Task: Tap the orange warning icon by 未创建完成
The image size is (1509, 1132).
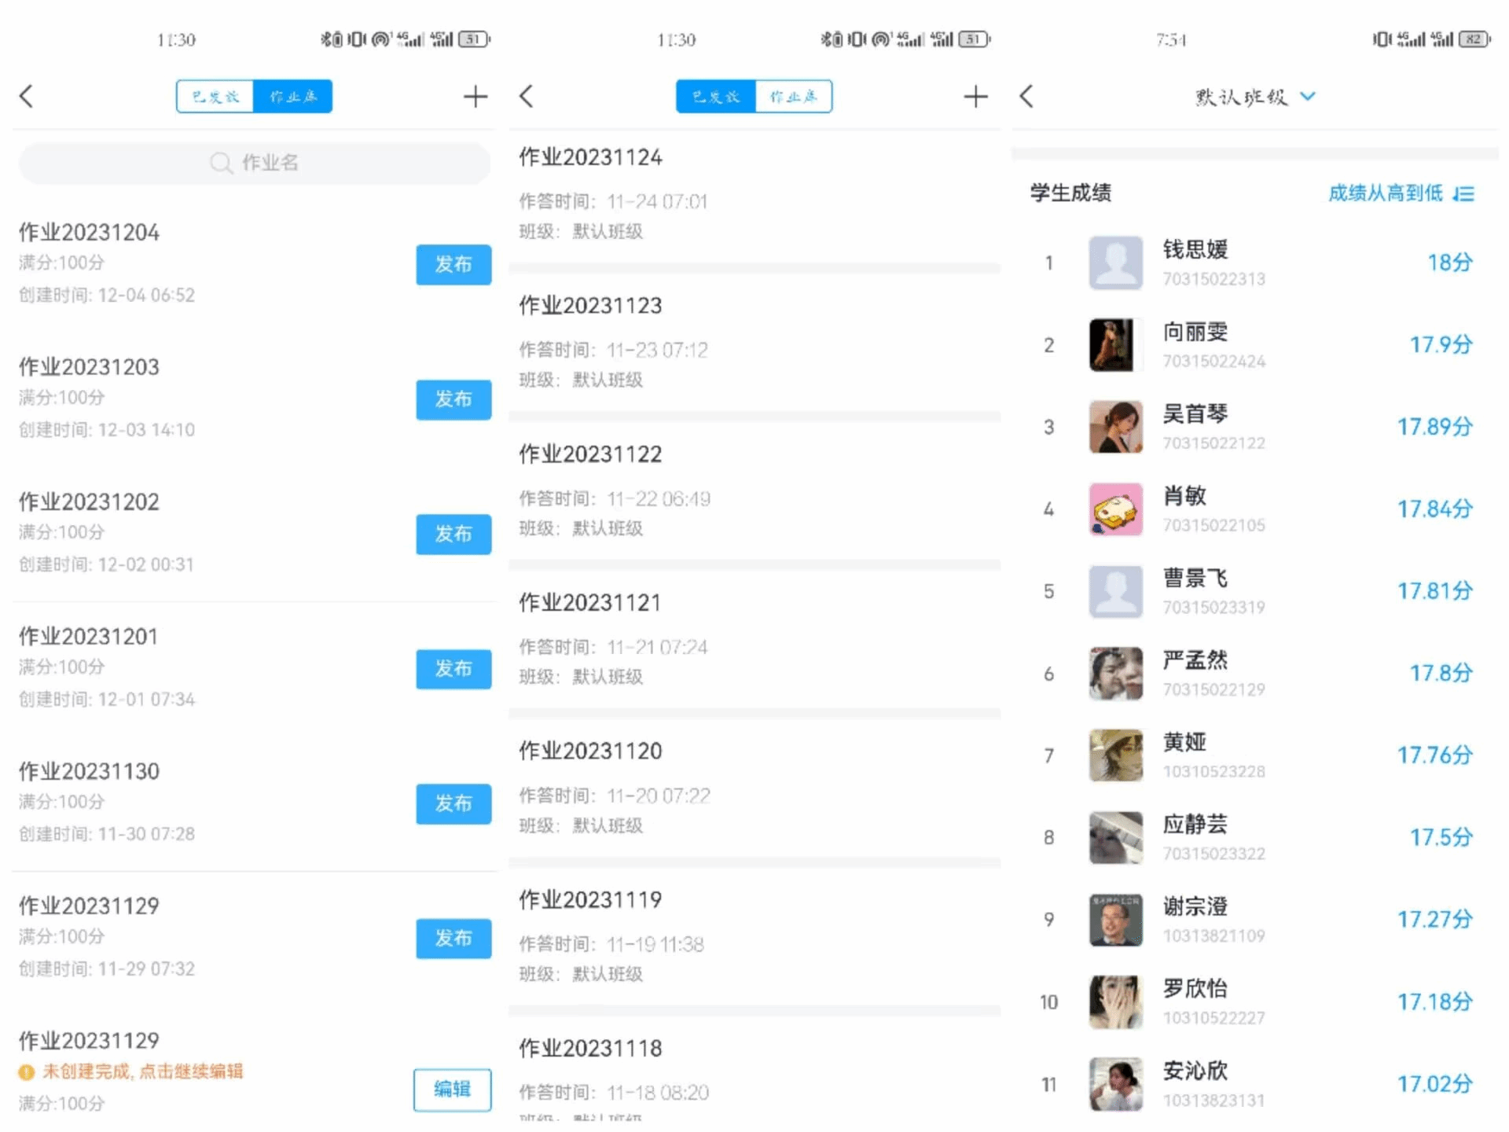Action: (27, 1072)
